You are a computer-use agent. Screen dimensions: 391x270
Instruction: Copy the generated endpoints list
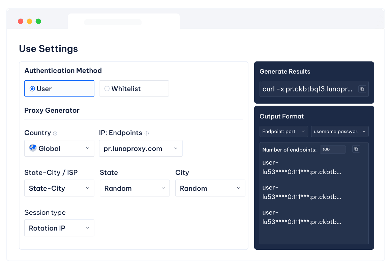[356, 149]
